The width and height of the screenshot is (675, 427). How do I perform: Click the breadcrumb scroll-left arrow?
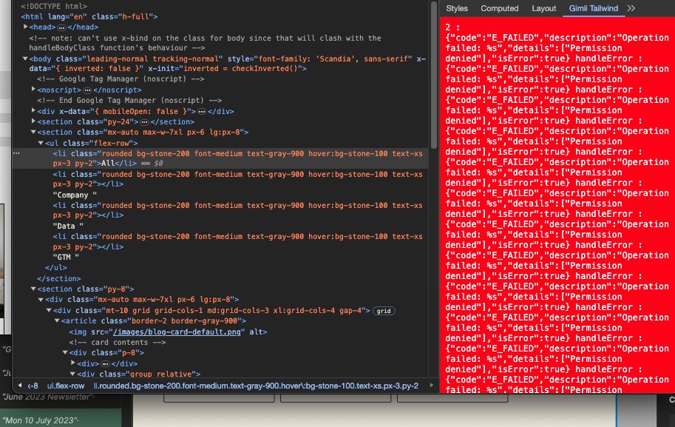(x=20, y=386)
